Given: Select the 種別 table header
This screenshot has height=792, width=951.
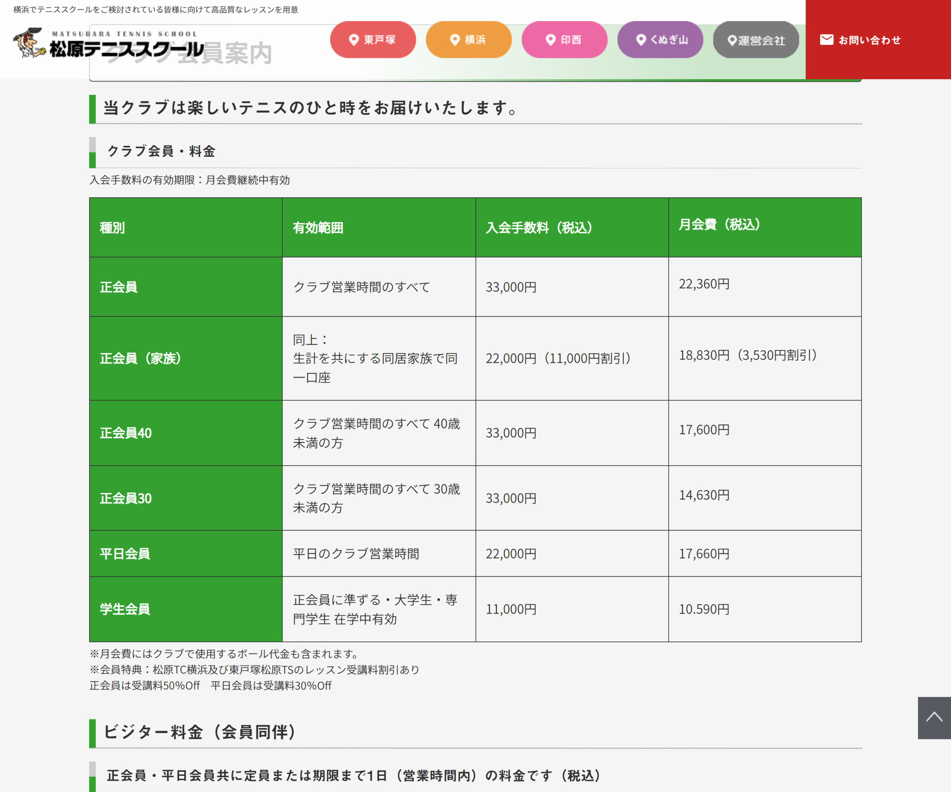Looking at the screenshot, I should pos(186,228).
